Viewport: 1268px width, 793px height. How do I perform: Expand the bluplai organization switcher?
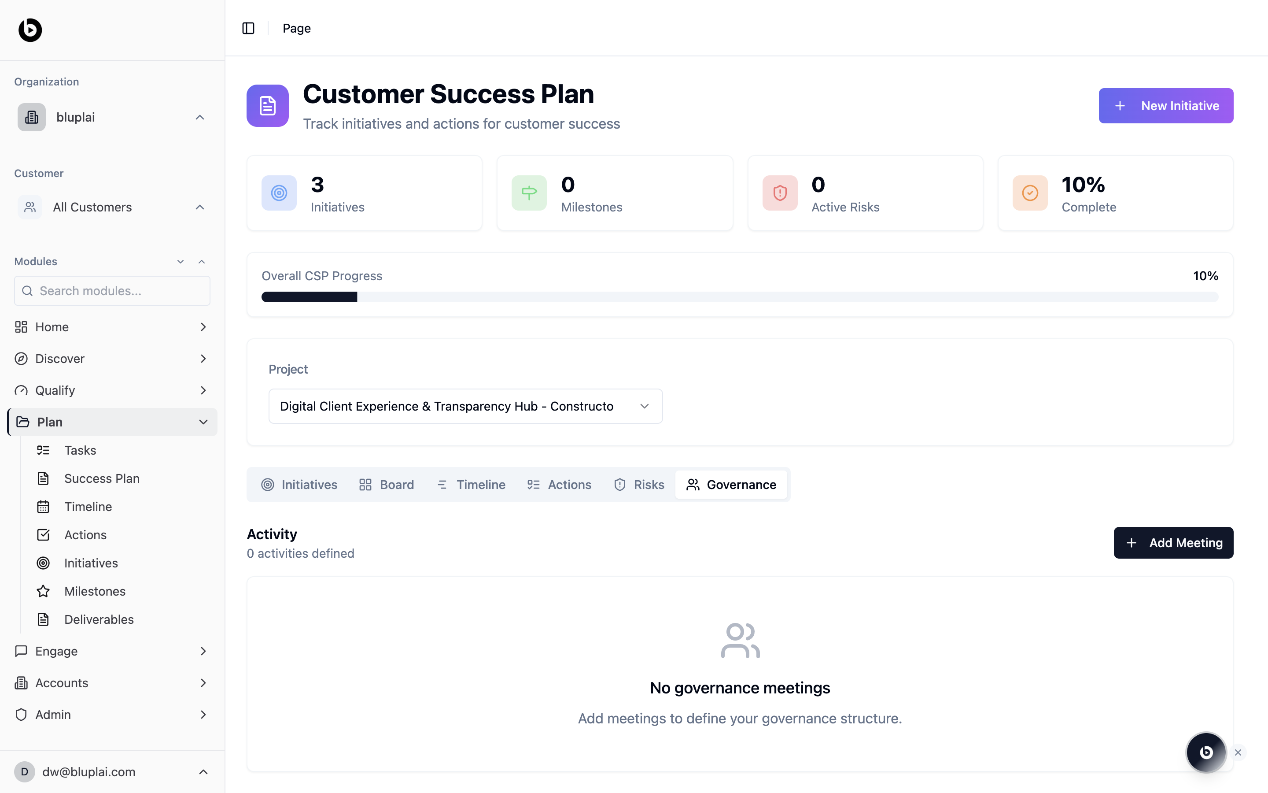(112, 117)
